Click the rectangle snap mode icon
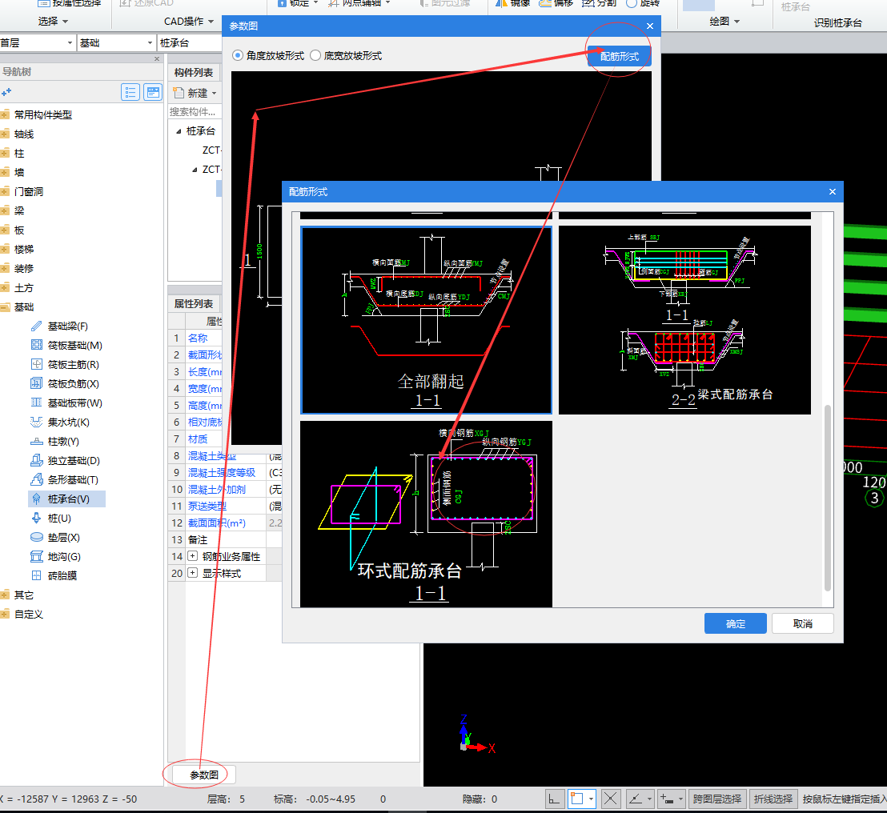 click(577, 799)
